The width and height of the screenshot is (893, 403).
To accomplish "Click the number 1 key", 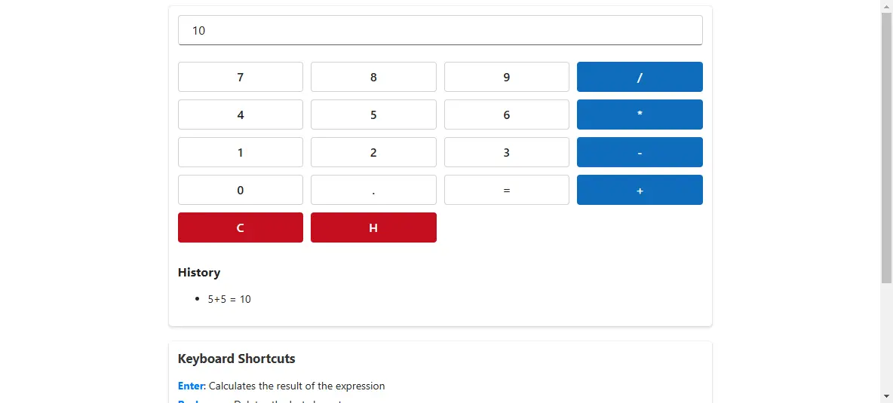I will click(241, 152).
